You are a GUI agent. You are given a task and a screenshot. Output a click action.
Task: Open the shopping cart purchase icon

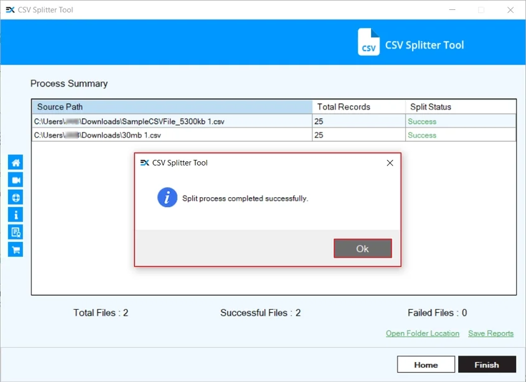16,249
